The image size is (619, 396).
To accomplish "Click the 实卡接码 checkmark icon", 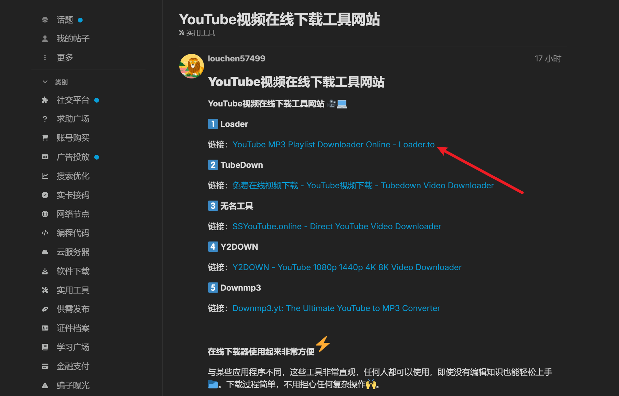I will pyautogui.click(x=45, y=195).
